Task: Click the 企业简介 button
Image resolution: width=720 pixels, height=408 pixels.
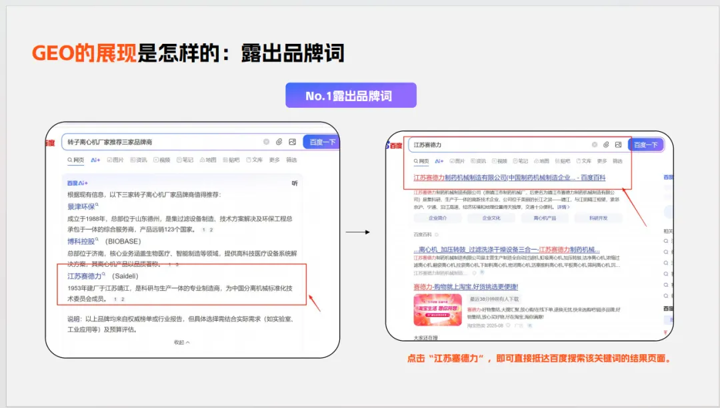Action: pos(437,218)
